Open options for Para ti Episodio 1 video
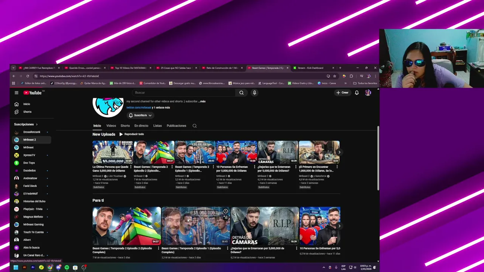 click(227, 249)
